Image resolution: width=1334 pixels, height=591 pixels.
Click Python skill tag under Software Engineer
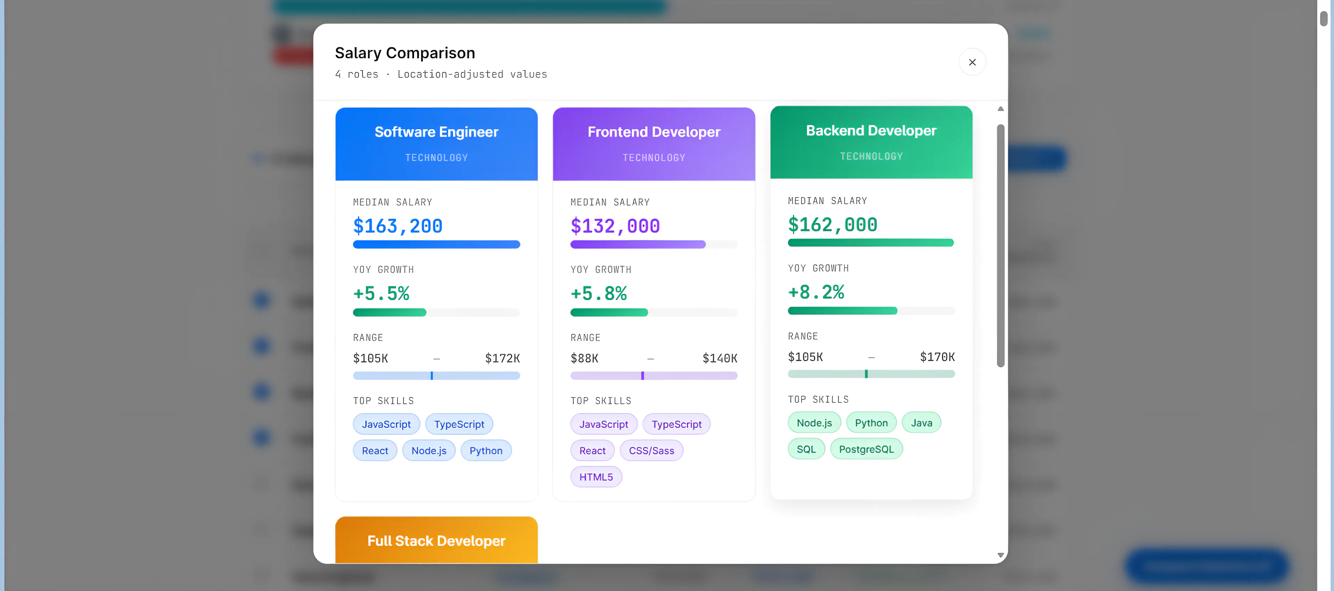point(486,450)
